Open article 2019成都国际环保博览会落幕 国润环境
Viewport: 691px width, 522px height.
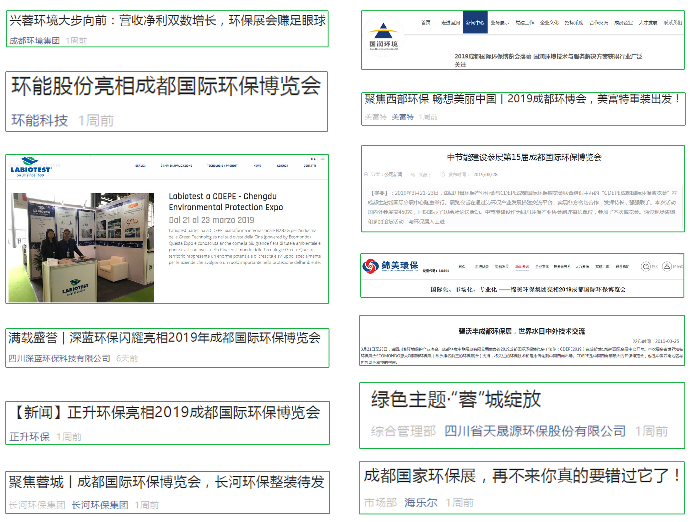pyautogui.click(x=548, y=60)
